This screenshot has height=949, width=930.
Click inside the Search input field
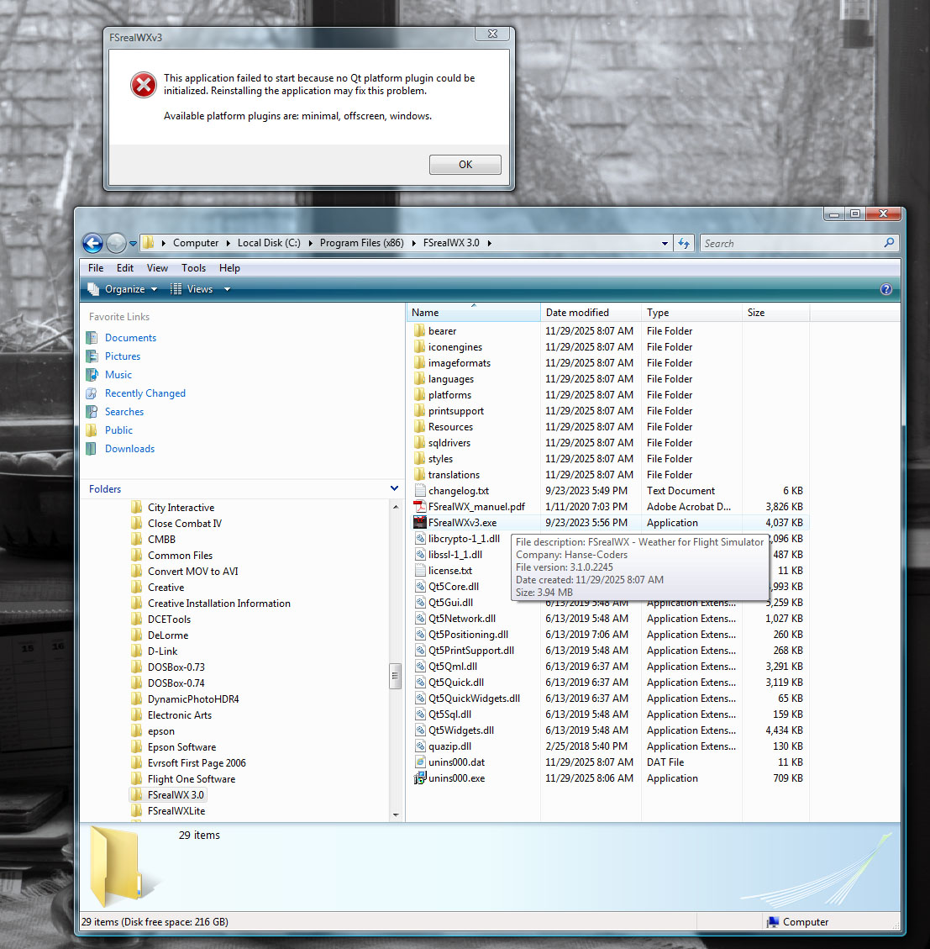(x=790, y=244)
